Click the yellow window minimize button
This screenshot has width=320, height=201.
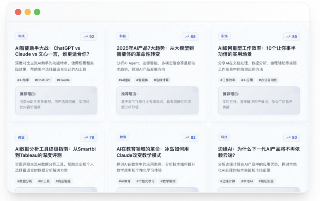click(x=28, y=12)
